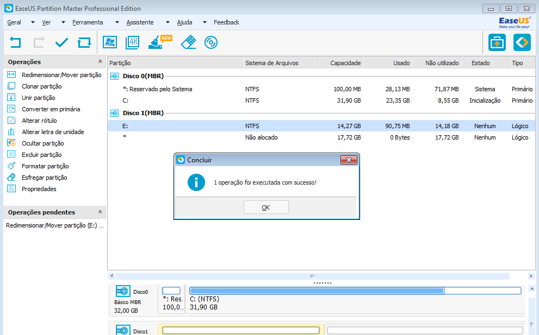Click the Unir partição icon
Image resolution: width=539 pixels, height=335 pixels.
11,98
